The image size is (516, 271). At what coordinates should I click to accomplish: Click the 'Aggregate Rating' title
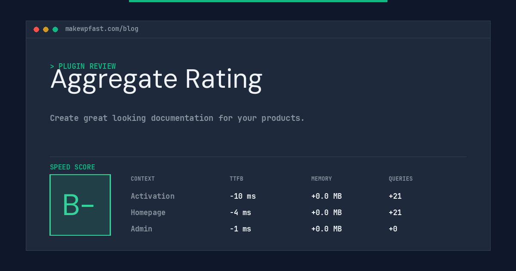point(156,80)
